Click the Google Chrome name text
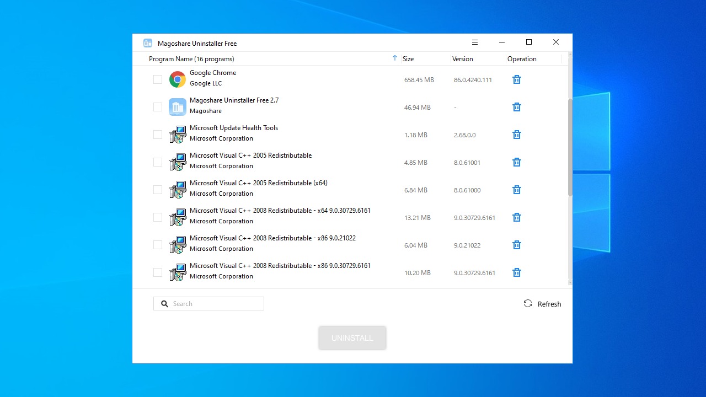The width and height of the screenshot is (706, 397). tap(213, 73)
